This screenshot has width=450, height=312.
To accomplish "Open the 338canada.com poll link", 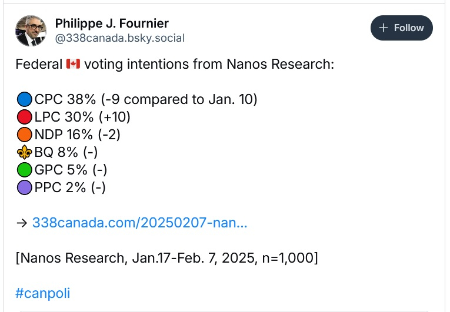I will coord(139,223).
